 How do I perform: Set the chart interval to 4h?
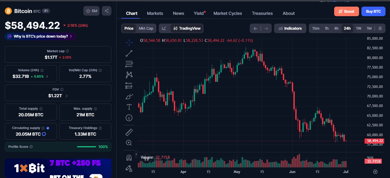tap(336, 28)
